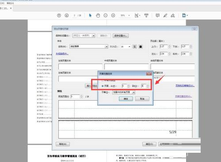Open the comment note tool

pyautogui.click(x=157, y=15)
